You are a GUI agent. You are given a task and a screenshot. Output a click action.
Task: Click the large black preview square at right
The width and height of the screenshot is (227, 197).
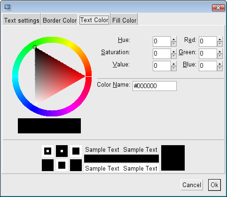coord(173,158)
